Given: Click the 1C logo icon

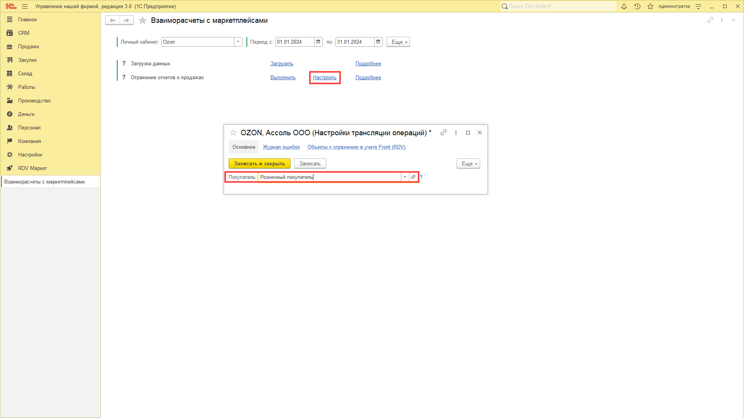Looking at the screenshot, I should (x=10, y=6).
